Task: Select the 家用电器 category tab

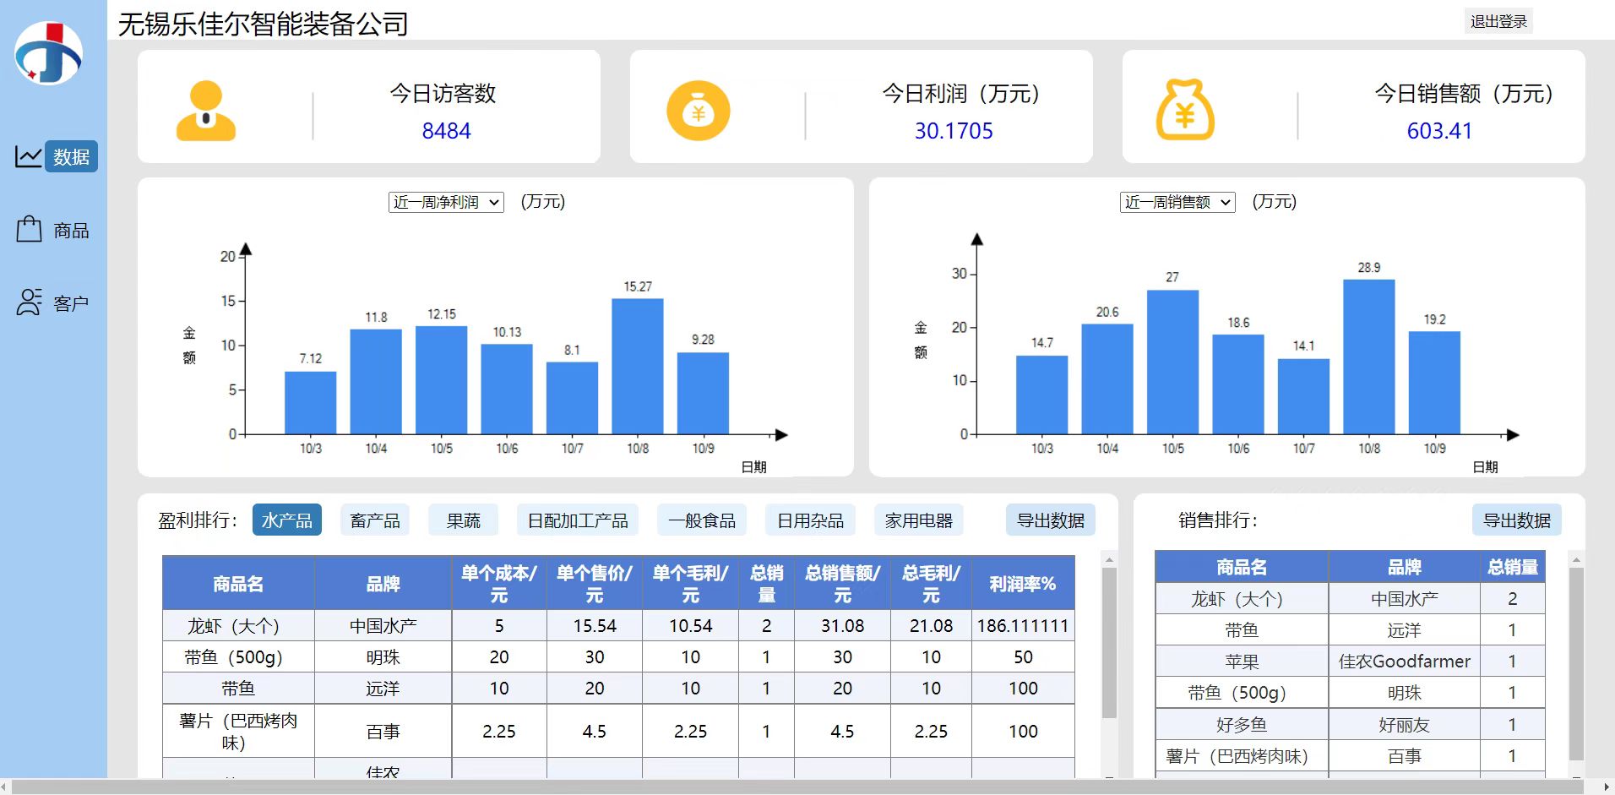Action: [x=918, y=520]
